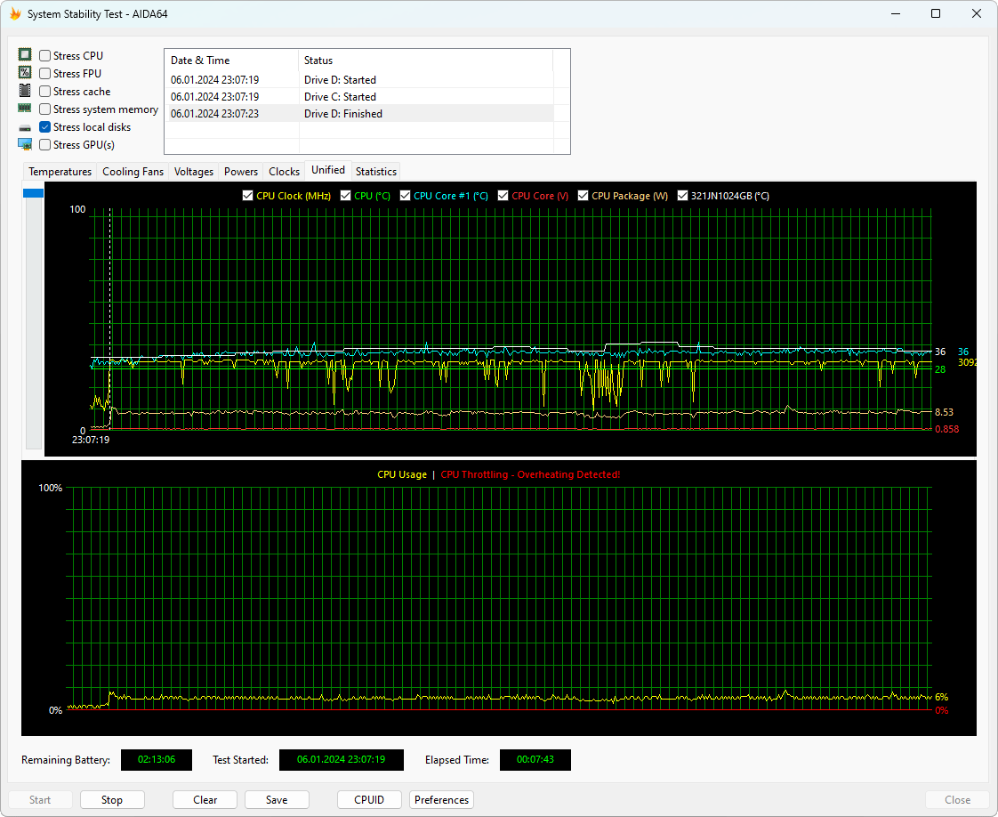The height and width of the screenshot is (817, 998).
Task: Open the Preferences dialog
Action: tap(441, 800)
